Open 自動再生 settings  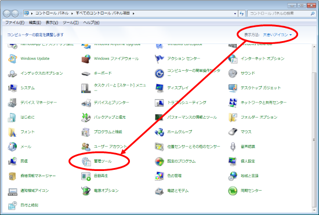point(95,176)
